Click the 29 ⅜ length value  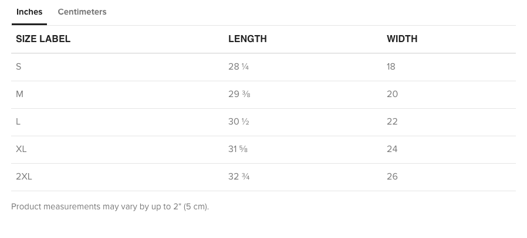(x=239, y=94)
